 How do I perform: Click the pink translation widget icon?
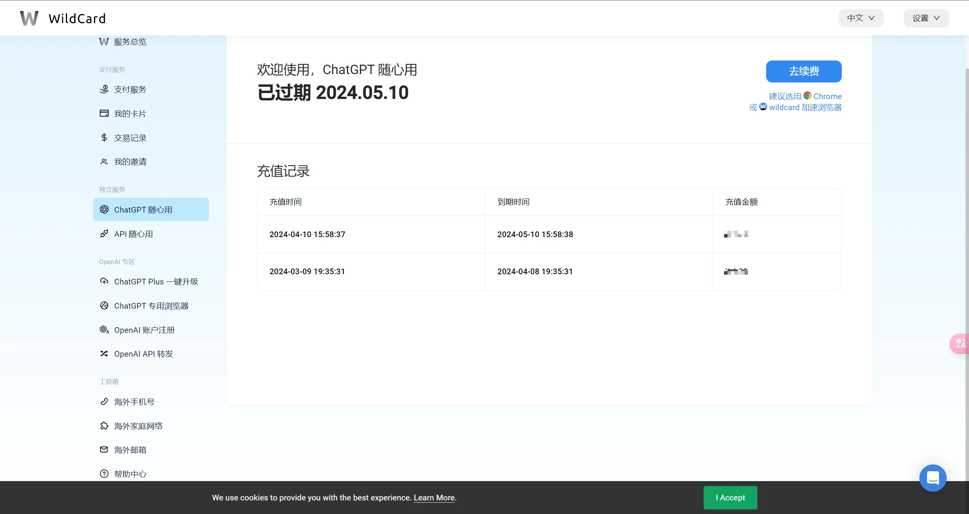click(x=960, y=343)
